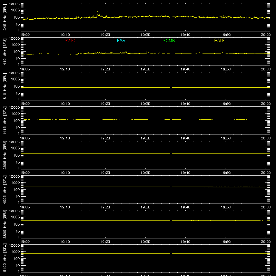Click the 10 tick label on 1415 MHz axis
The height and width of the screenshot is (276, 276).
click(18, 128)
